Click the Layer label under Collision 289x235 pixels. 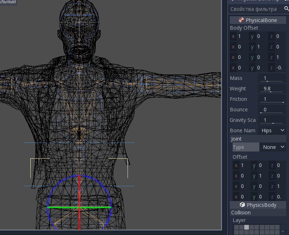pyautogui.click(x=239, y=220)
